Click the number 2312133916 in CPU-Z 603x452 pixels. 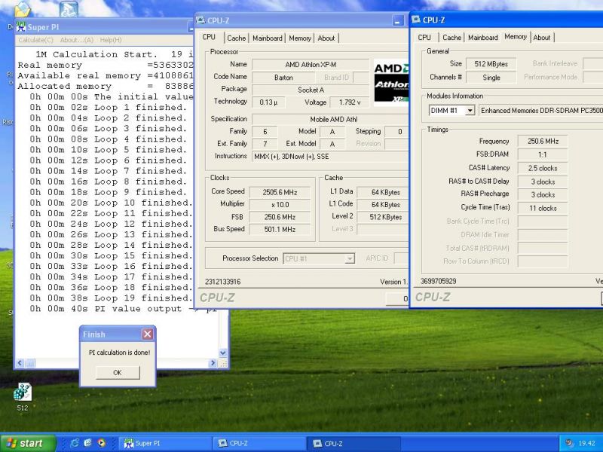click(222, 282)
